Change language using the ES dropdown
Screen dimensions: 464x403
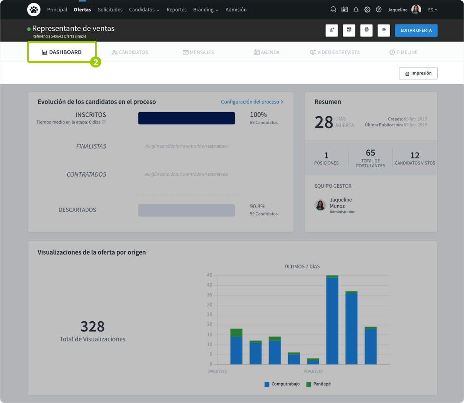point(433,10)
